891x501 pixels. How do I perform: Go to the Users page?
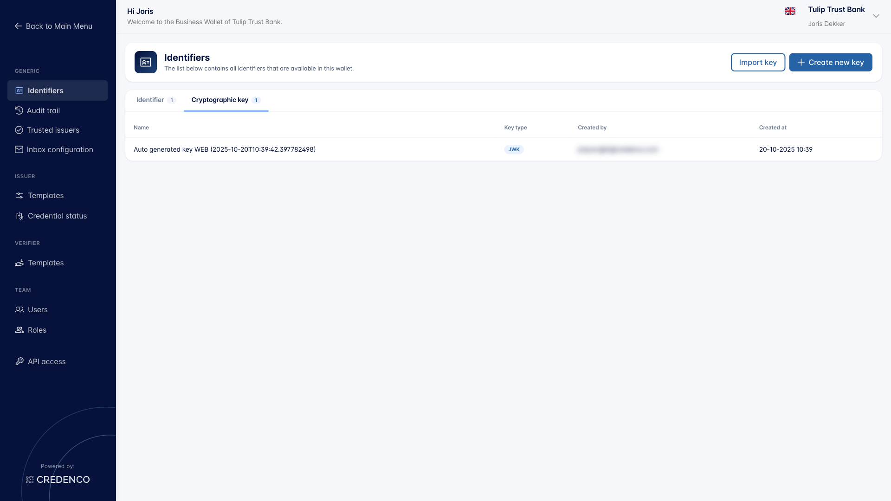click(58, 310)
